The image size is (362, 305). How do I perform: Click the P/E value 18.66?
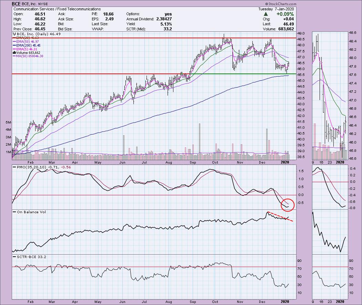[108, 14]
